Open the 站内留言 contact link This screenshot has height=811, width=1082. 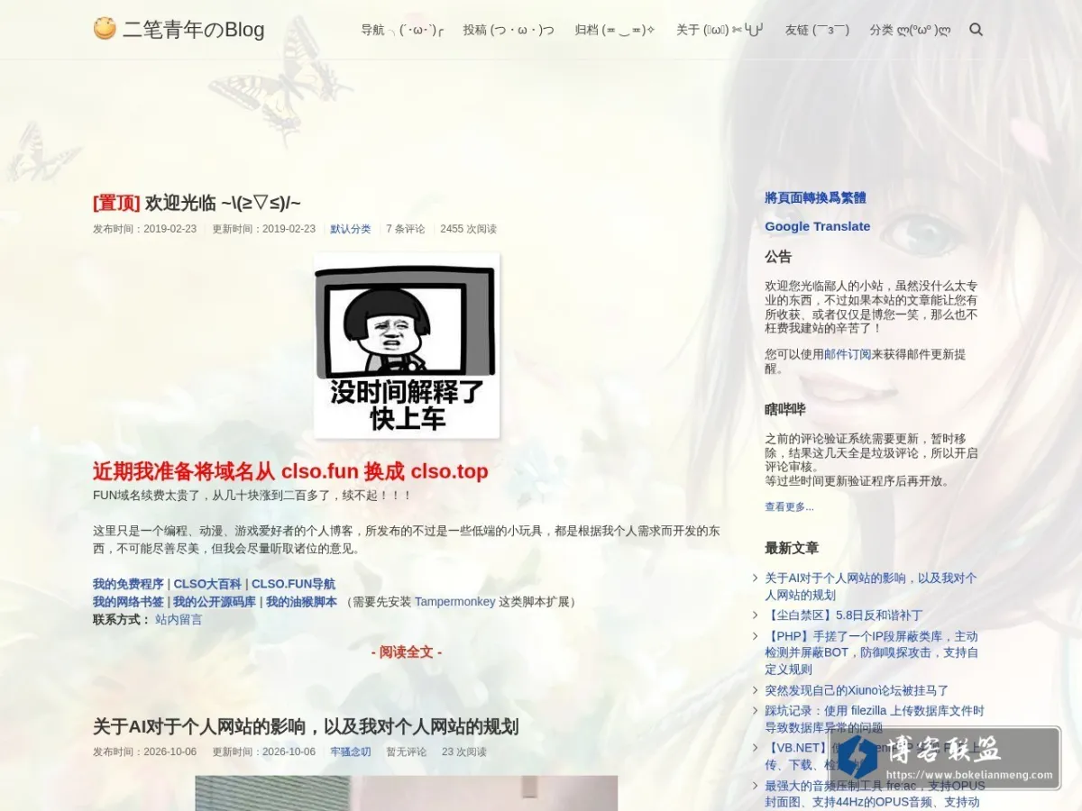[x=179, y=620]
